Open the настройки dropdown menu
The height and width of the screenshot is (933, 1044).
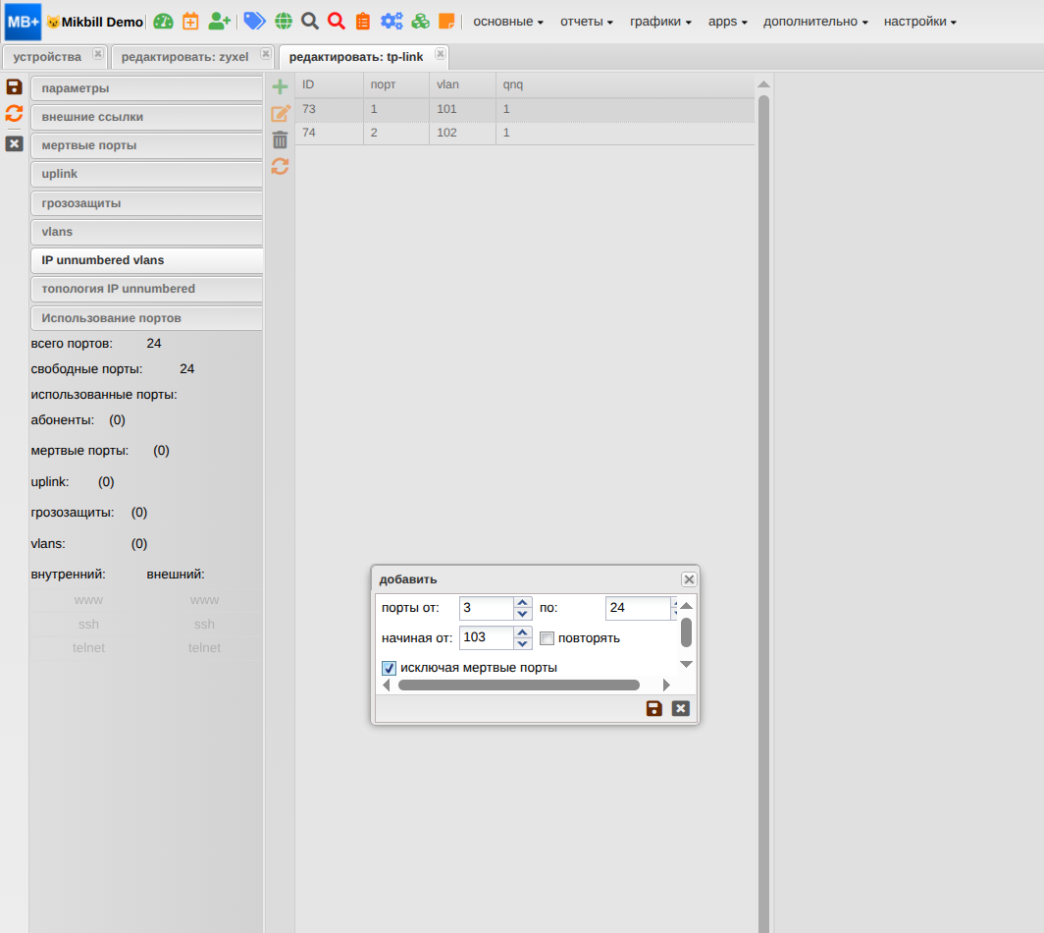(x=920, y=22)
